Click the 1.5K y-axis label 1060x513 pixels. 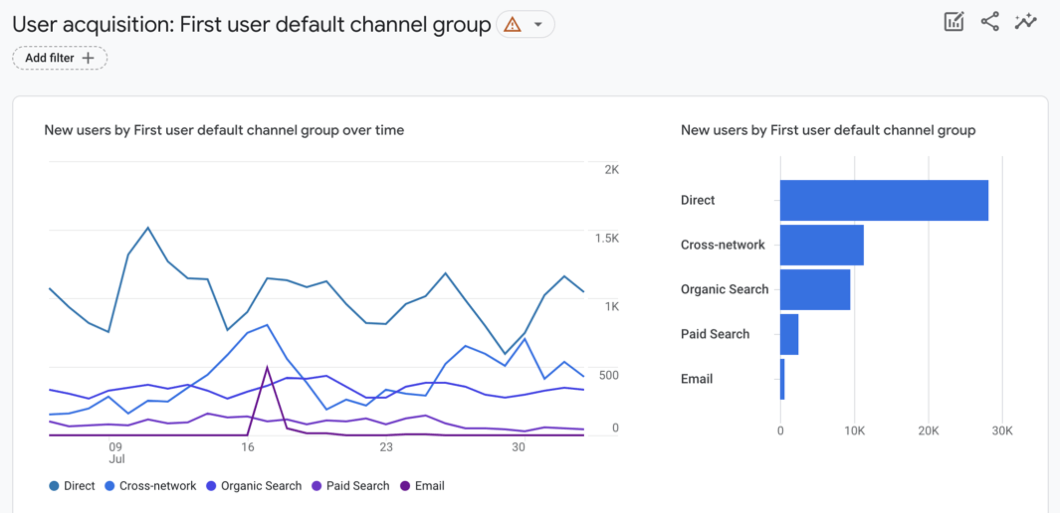coord(607,238)
